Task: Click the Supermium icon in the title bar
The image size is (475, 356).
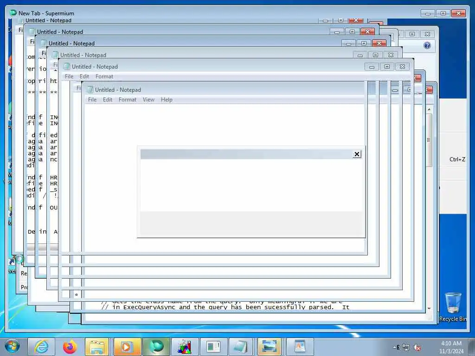Action: click(x=13, y=13)
